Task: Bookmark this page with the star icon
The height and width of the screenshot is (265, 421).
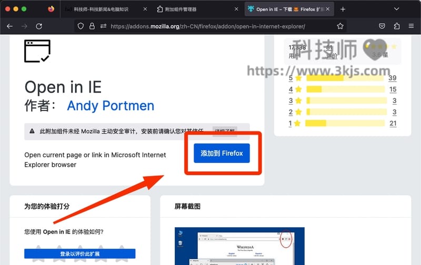Action: [x=340, y=26]
